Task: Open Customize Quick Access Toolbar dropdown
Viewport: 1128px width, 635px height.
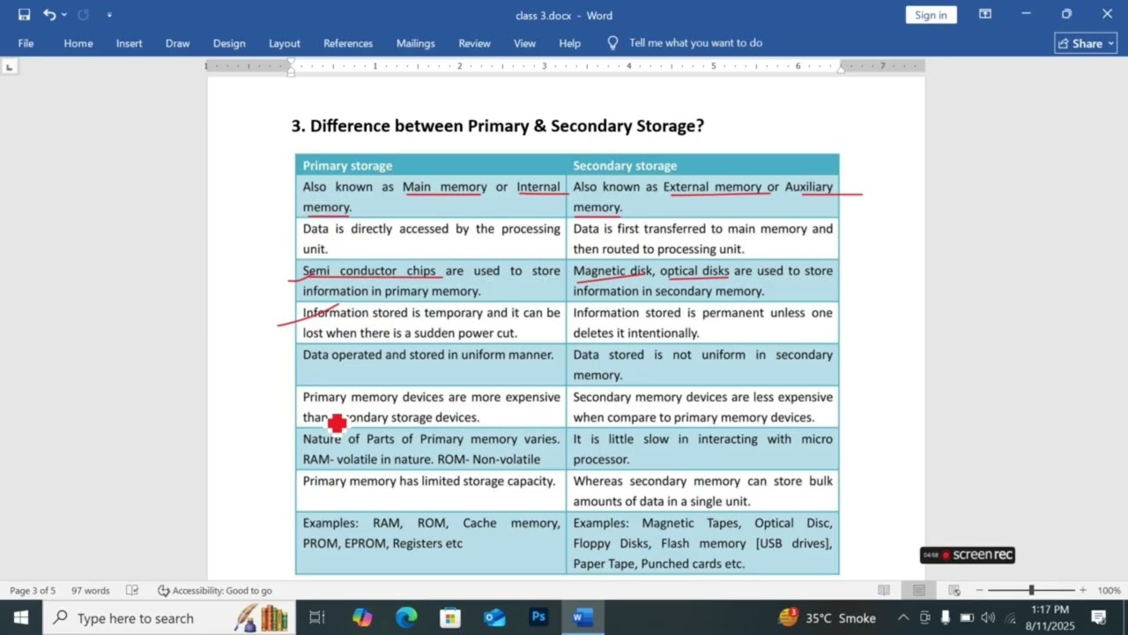Action: tap(109, 15)
